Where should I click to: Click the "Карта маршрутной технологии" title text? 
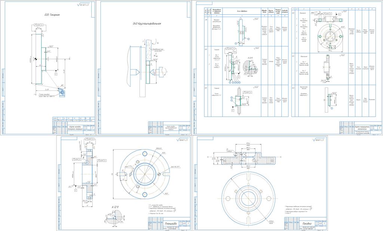[362, 128]
